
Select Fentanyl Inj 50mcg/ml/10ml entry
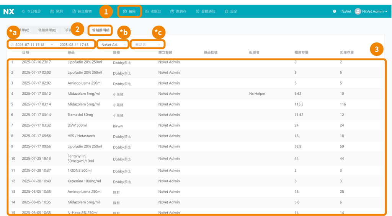(x=81, y=158)
